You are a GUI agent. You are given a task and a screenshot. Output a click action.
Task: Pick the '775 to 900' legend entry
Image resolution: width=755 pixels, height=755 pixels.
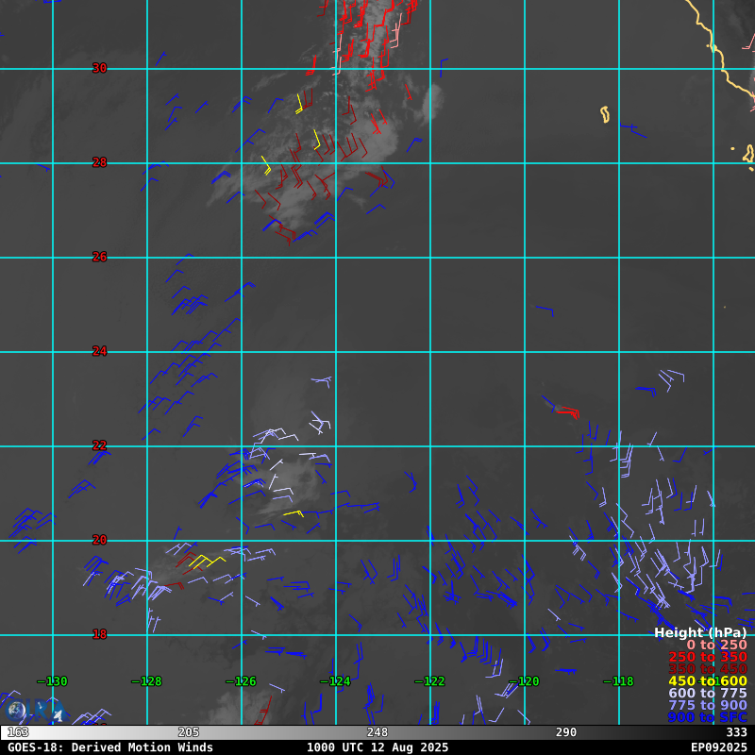[x=708, y=705]
